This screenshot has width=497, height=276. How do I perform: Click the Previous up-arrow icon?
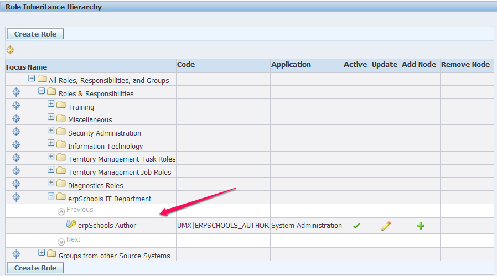click(x=61, y=212)
